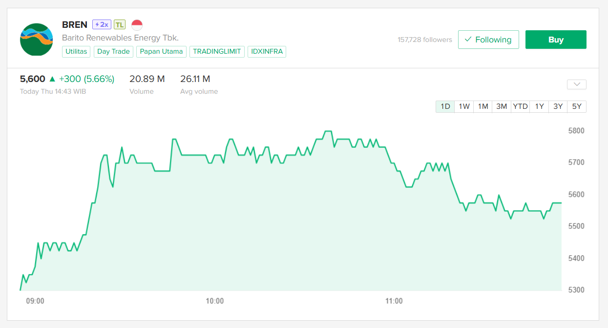This screenshot has height=328, width=608.
Task: Click the Barito Renewables company logo
Action: [36, 40]
